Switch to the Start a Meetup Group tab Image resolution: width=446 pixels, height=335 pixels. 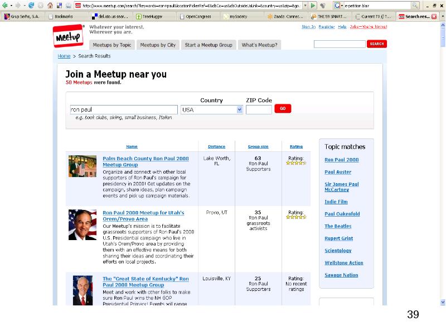[209, 45]
